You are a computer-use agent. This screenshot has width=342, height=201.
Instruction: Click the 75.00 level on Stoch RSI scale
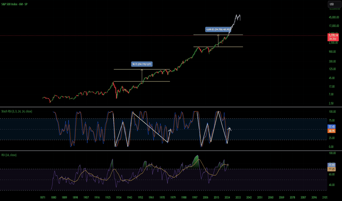click(332, 120)
